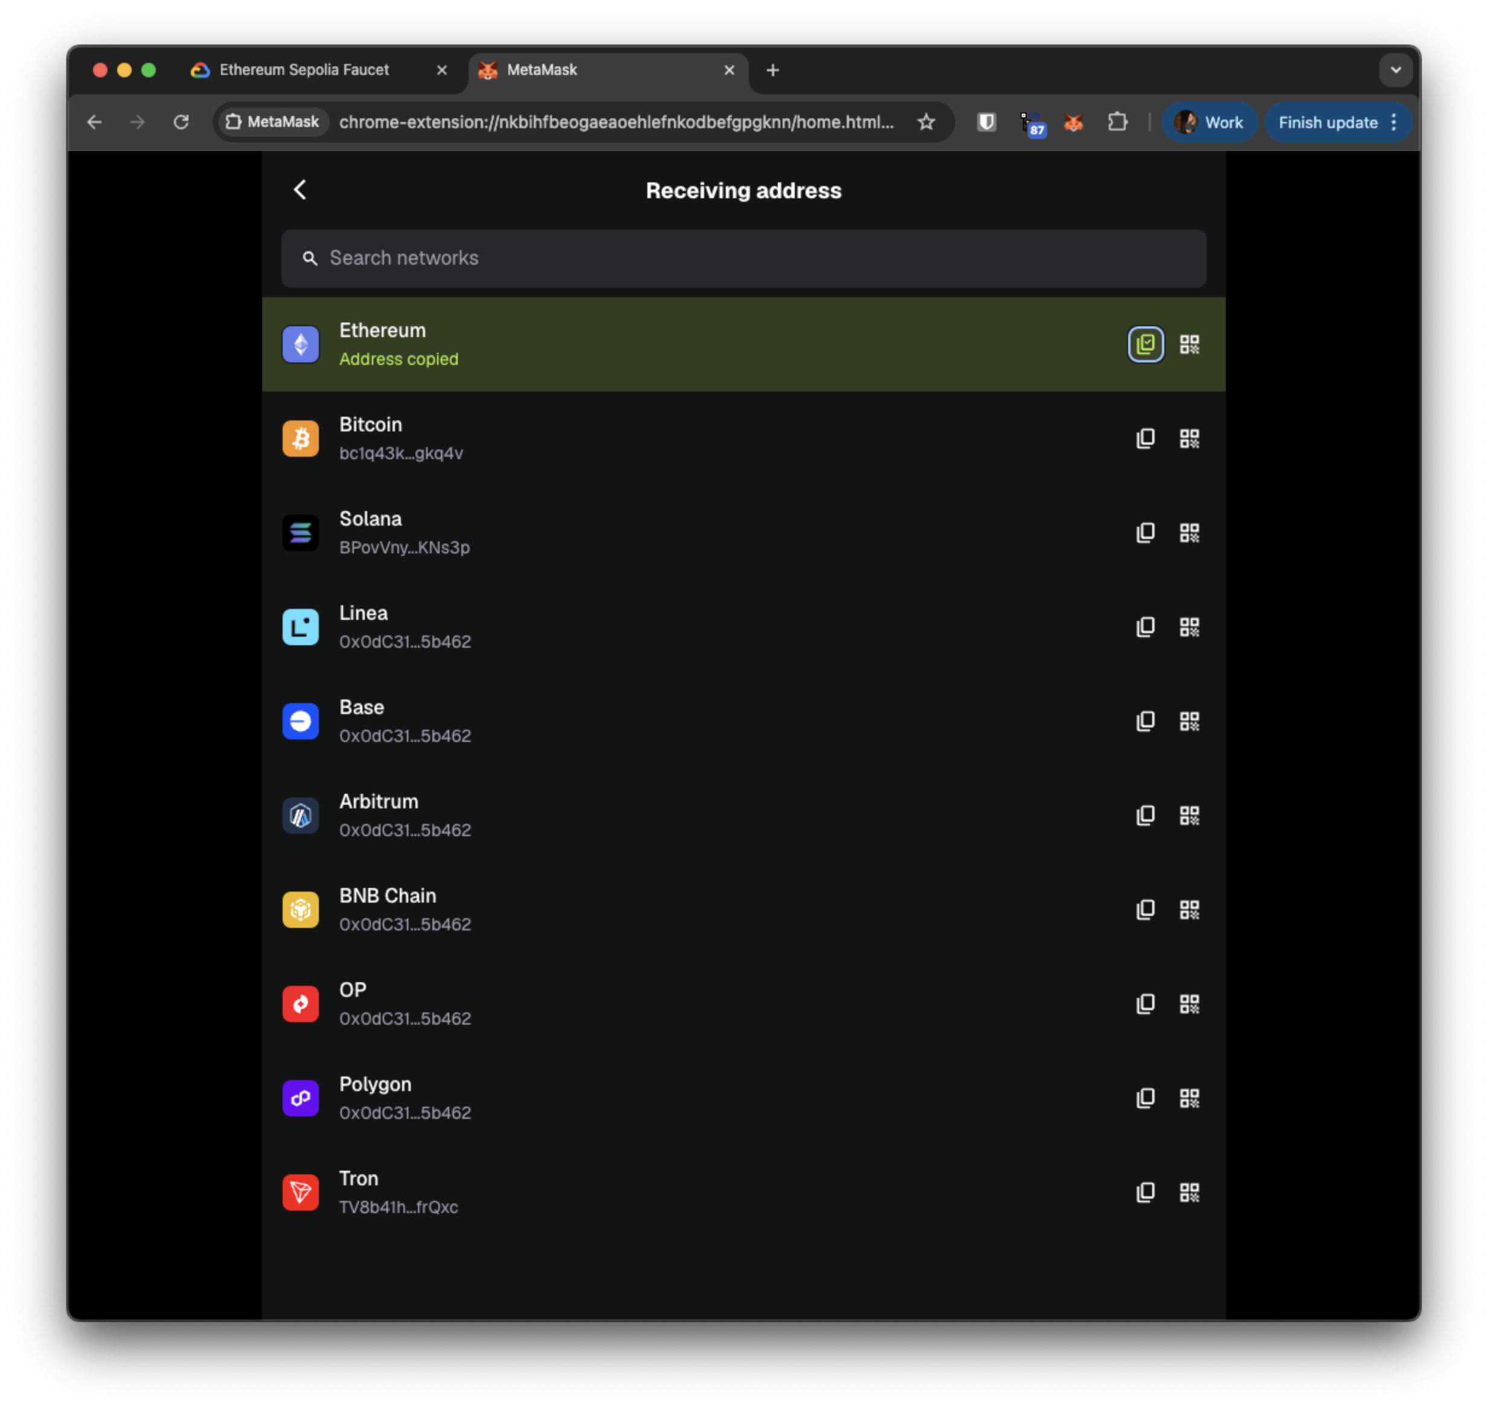1488x1410 pixels.
Task: Focus the Search networks field
Action: point(743,258)
